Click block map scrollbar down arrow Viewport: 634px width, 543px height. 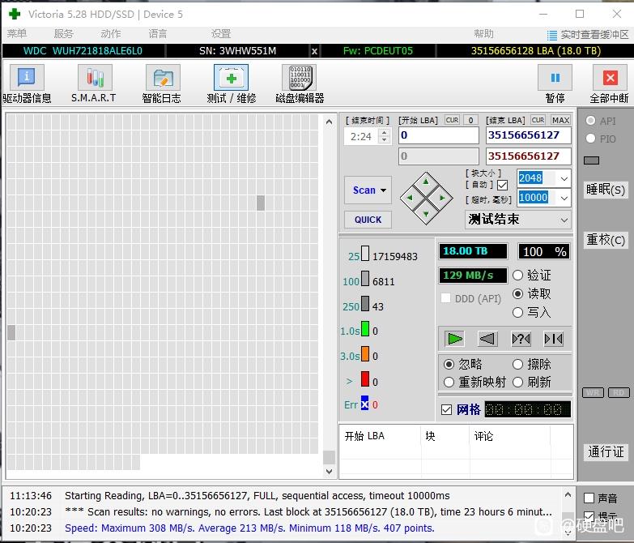tap(329, 472)
